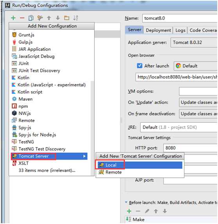Move Before launch task up
The height and width of the screenshot is (224, 218).
tap(156, 211)
